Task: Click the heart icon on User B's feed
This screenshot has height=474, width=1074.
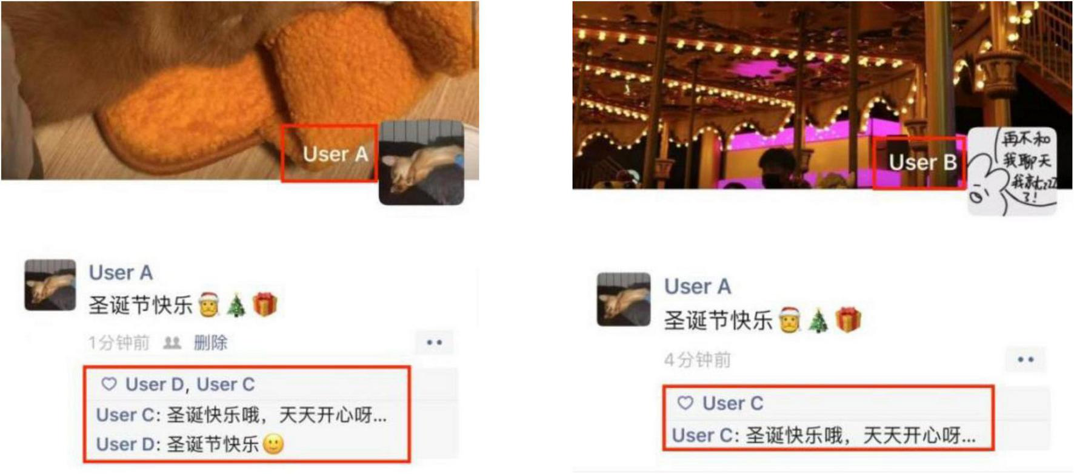Action: tap(685, 403)
